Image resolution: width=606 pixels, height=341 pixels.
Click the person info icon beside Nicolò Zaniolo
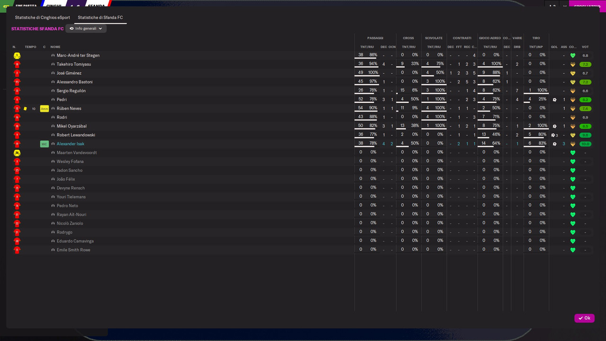53,224
